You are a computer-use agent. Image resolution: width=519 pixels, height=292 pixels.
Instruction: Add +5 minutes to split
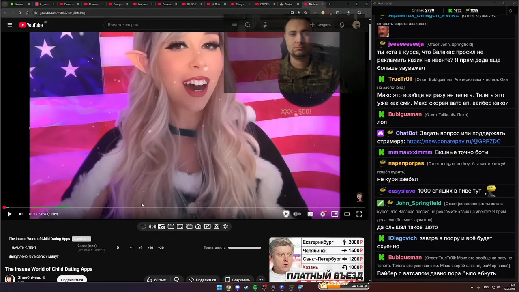pos(141,247)
